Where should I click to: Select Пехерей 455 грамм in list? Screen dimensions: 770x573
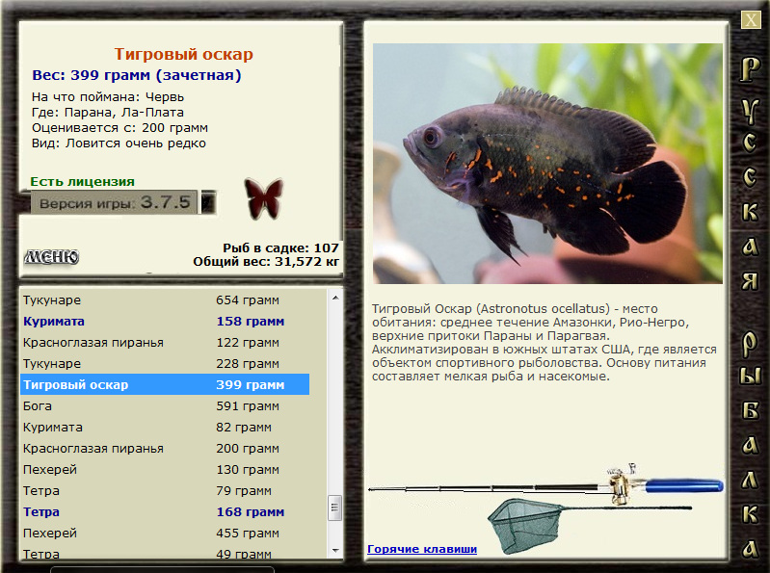click(165, 533)
